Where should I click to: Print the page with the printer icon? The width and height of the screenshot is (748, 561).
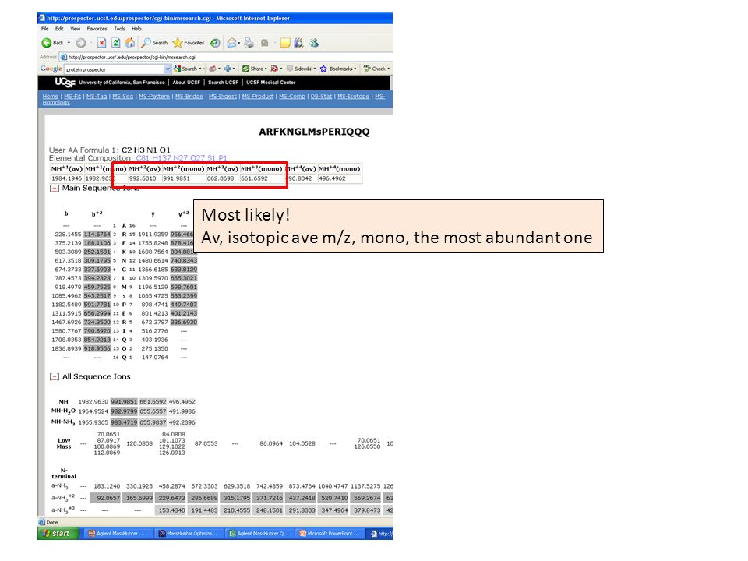click(249, 43)
